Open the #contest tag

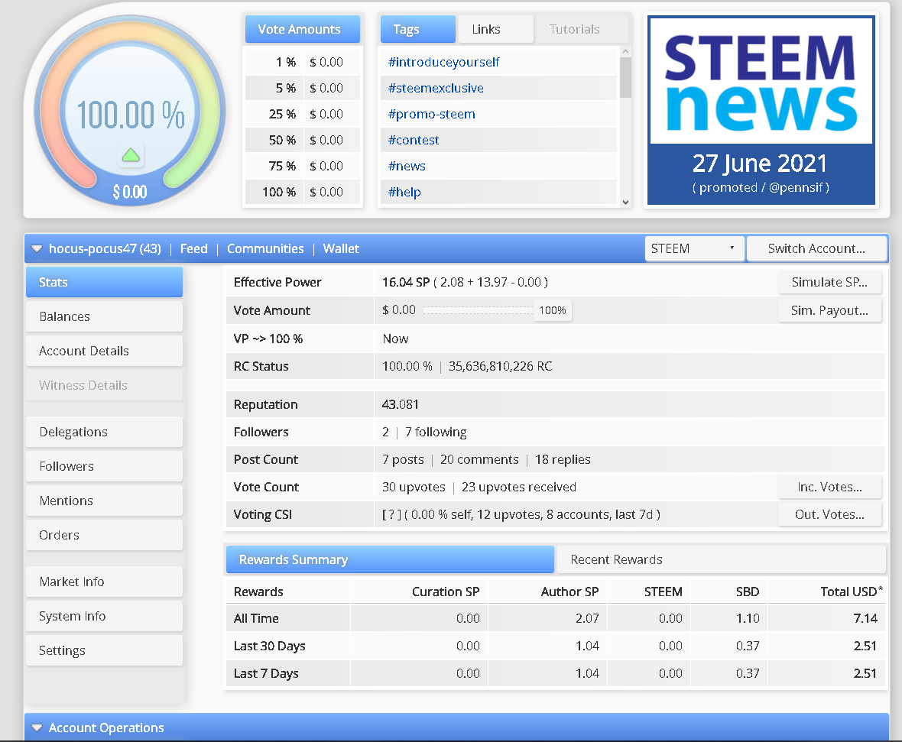point(413,140)
